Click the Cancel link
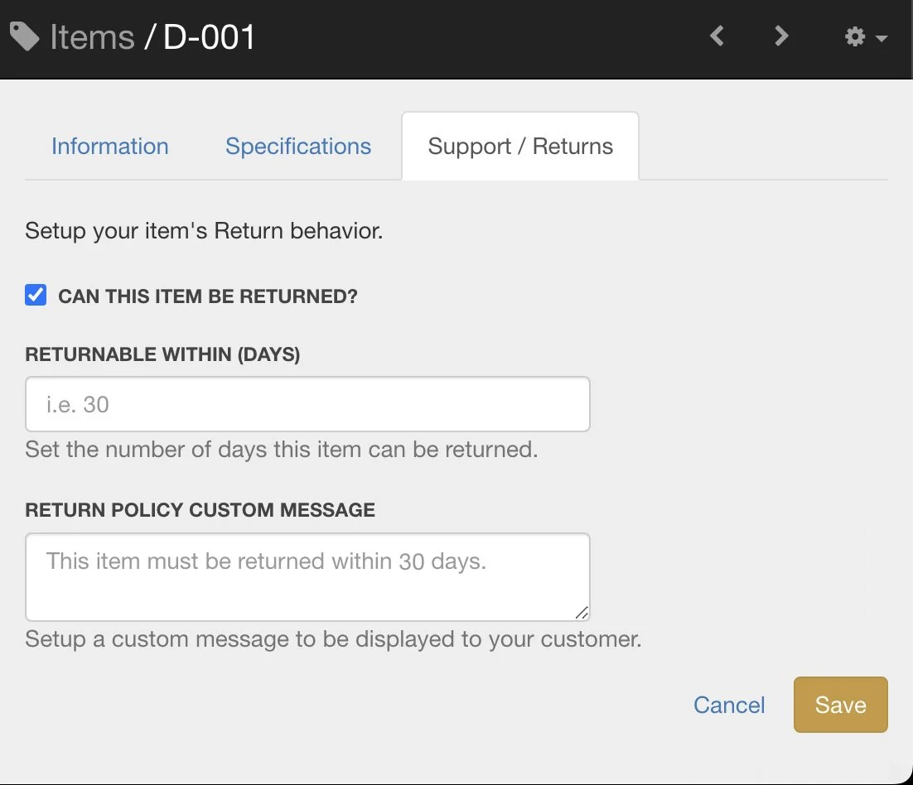 [729, 705]
